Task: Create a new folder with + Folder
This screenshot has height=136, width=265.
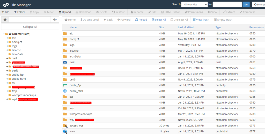Action: pyautogui.click(x=19, y=12)
